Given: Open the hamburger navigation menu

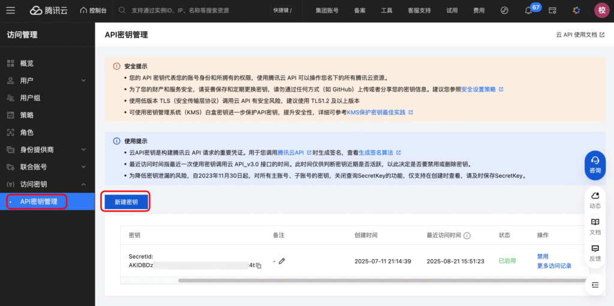Looking at the screenshot, I should point(11,11).
